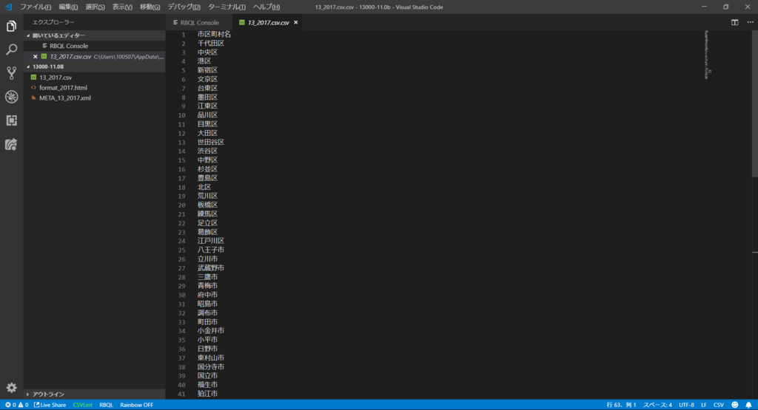Image resolution: width=758 pixels, height=410 pixels.
Task: Click line 27 text 武蔵野市
Action: point(211,267)
